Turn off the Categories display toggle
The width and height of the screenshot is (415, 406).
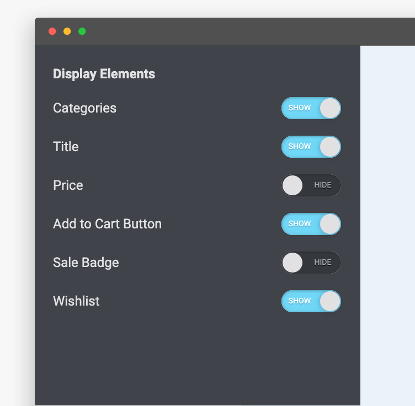tap(311, 108)
